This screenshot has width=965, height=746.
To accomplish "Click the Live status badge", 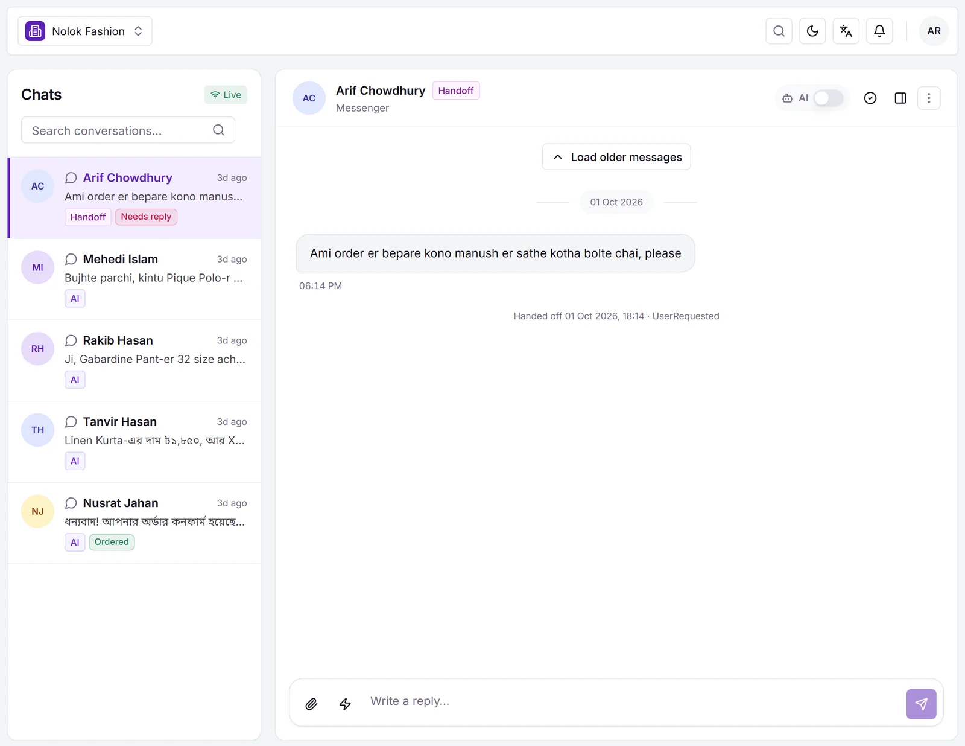I will pos(226,95).
